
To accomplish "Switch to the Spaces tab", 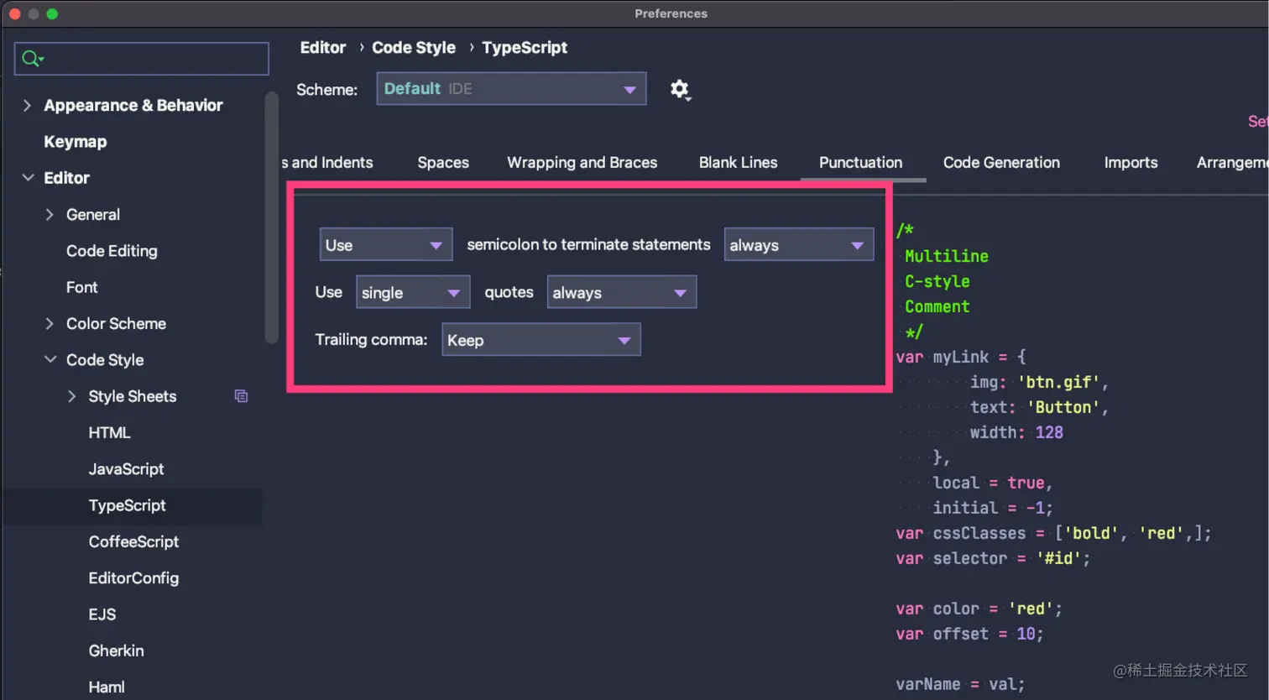I will tap(443, 163).
